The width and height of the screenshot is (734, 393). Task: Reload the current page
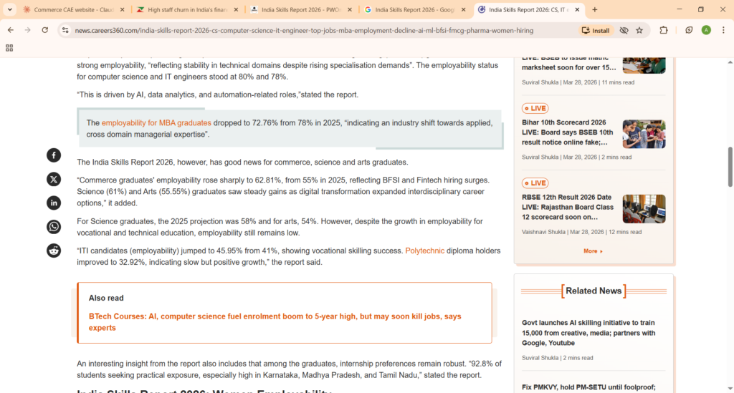(x=45, y=30)
